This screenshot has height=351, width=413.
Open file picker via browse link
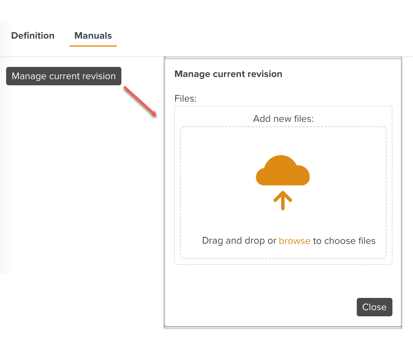(x=294, y=241)
